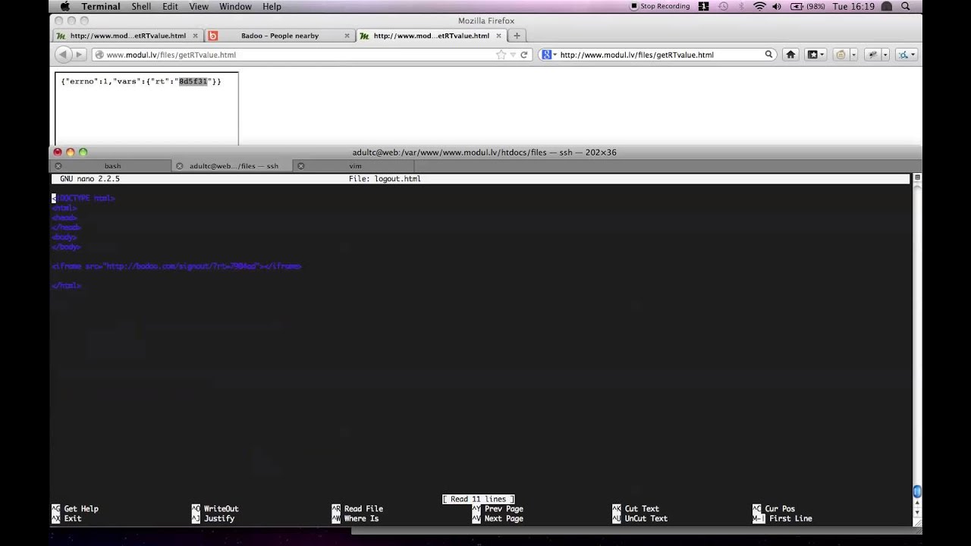971x546 pixels.
Task: Open URL bar history dropdown arrow
Action: point(513,55)
